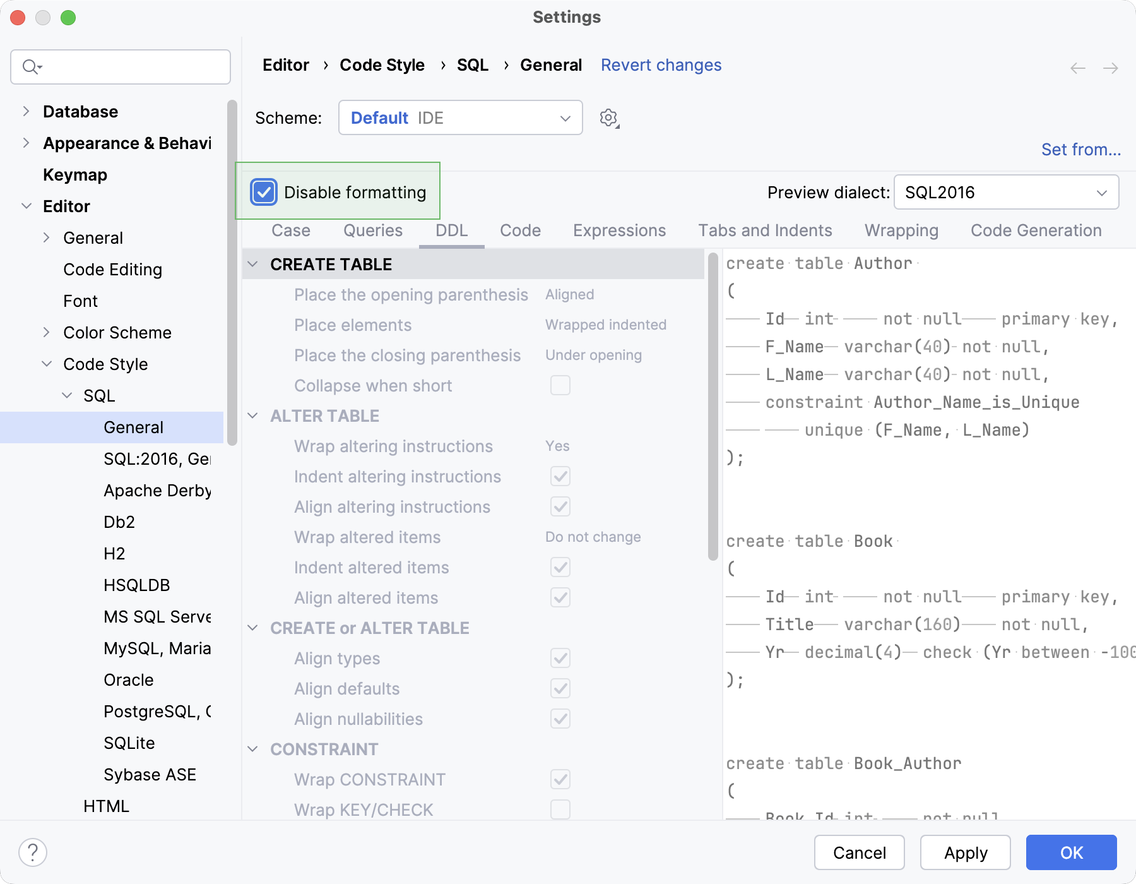Uncheck the Align nullabilities checkbox
The width and height of the screenshot is (1136, 884).
point(560,719)
